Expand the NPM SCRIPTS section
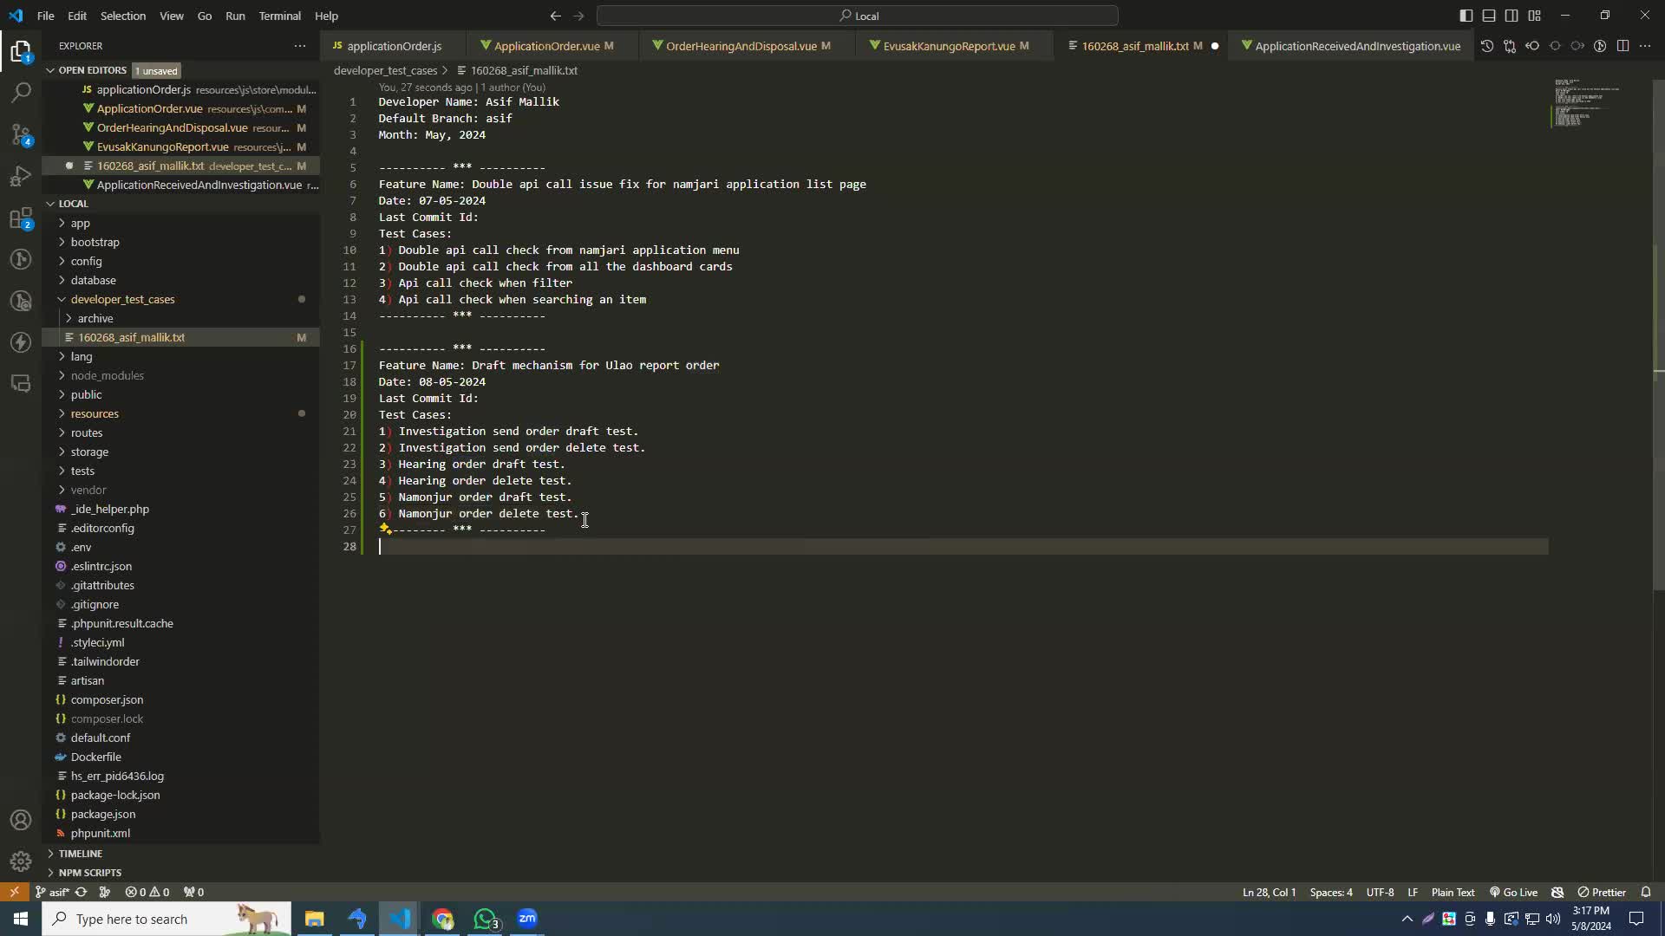Screen dimensions: 1665x936 click(x=89, y=873)
